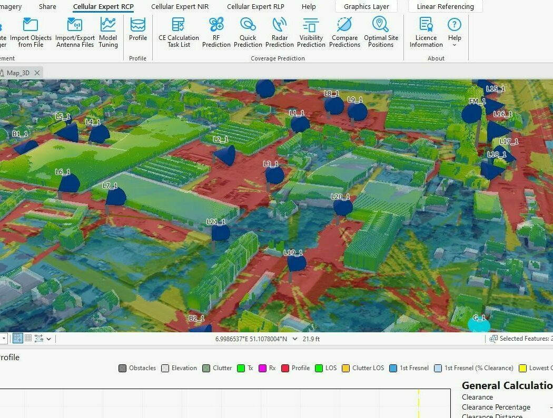
Task: Select antenna site L3_1 on map
Action: tap(274, 175)
